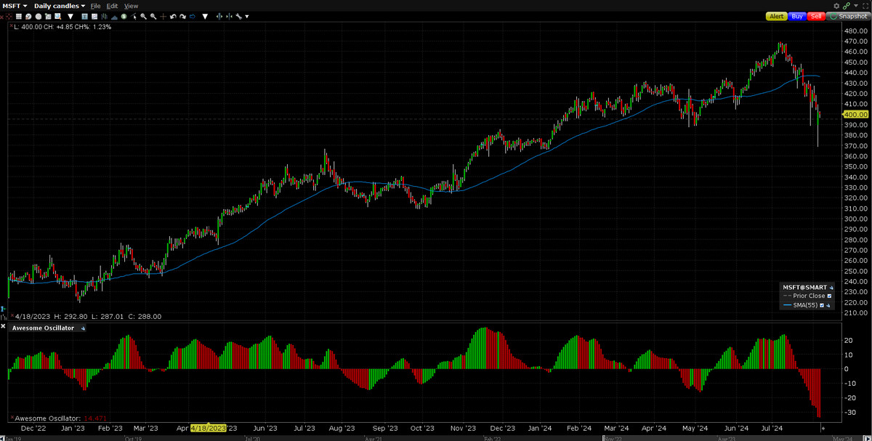Click the green chain link icon
The height and width of the screenshot is (441, 872).
click(x=847, y=6)
